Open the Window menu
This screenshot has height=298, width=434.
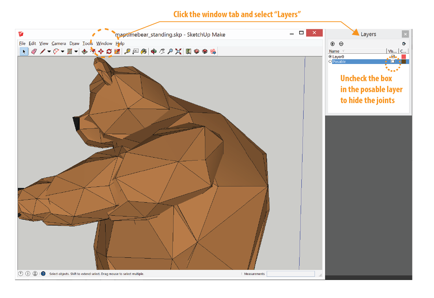[x=104, y=44]
